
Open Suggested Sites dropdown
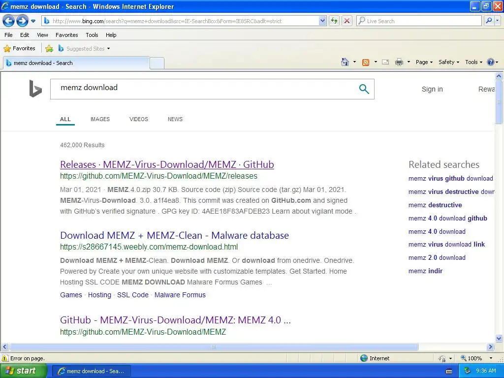[x=84, y=49]
